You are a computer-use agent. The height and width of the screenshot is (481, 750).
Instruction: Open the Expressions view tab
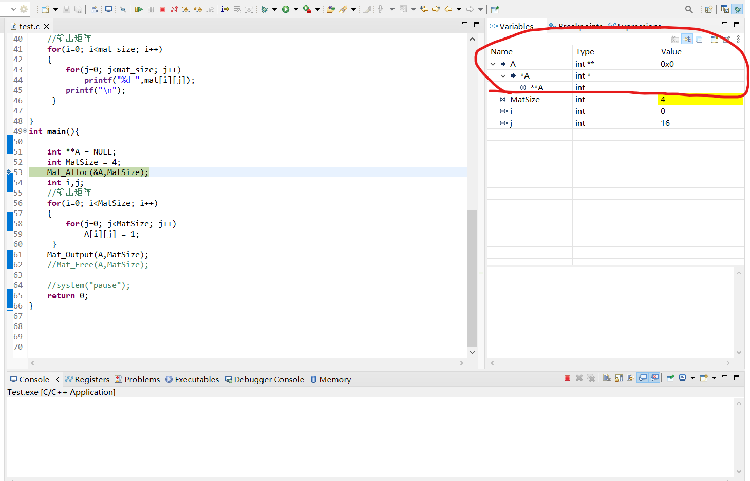pyautogui.click(x=635, y=26)
